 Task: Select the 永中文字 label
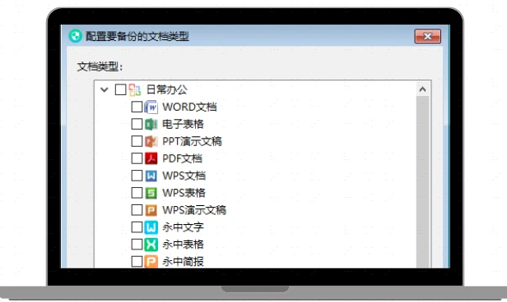click(x=183, y=227)
